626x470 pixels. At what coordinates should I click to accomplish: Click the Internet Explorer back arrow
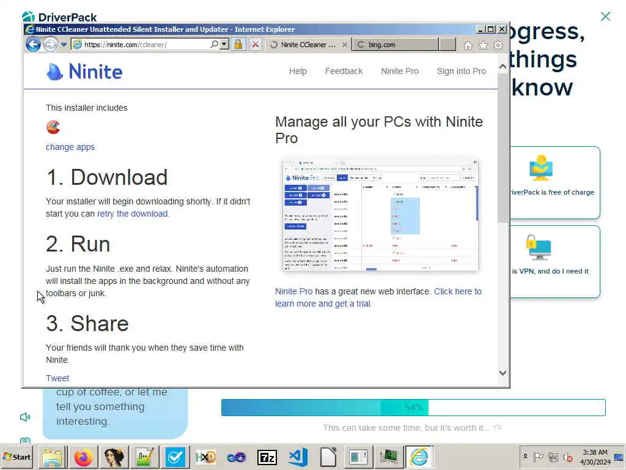[x=33, y=44]
